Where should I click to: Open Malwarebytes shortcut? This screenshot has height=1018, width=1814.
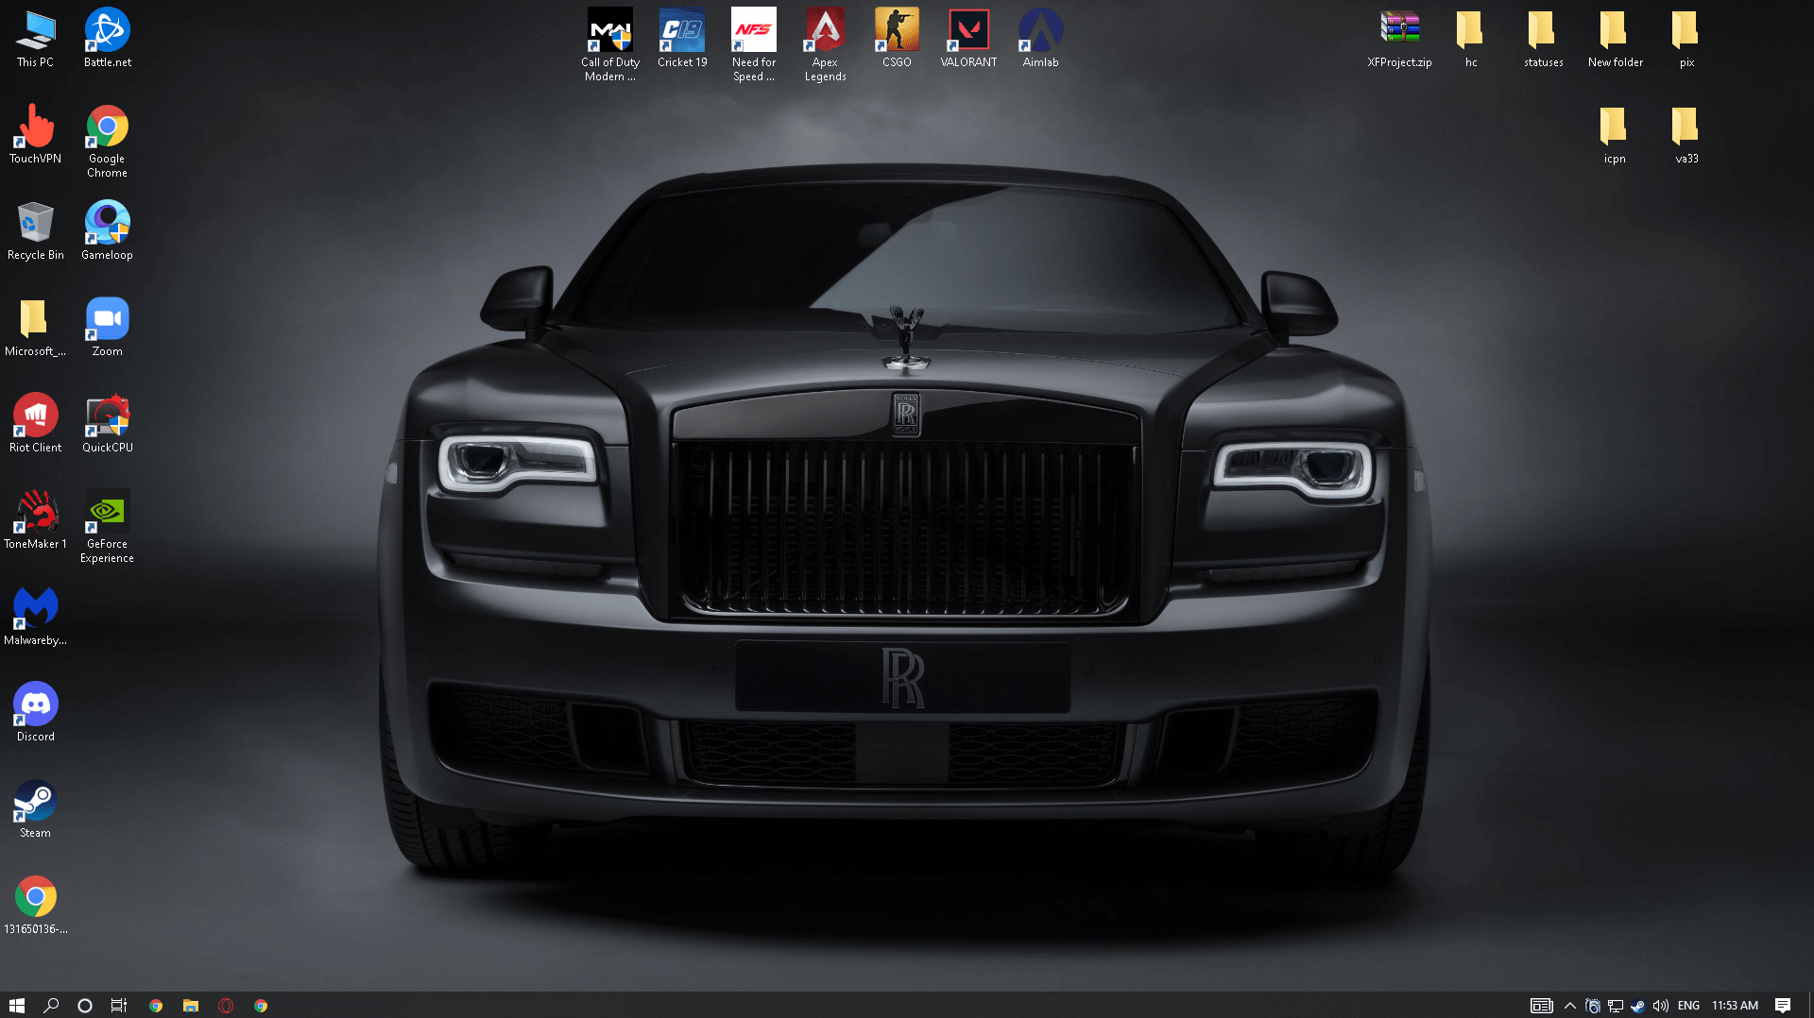click(x=35, y=617)
